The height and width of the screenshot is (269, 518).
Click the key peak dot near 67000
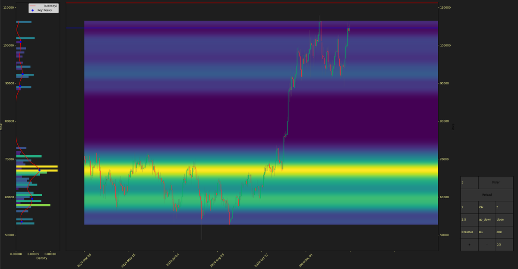pyautogui.click(x=39, y=170)
